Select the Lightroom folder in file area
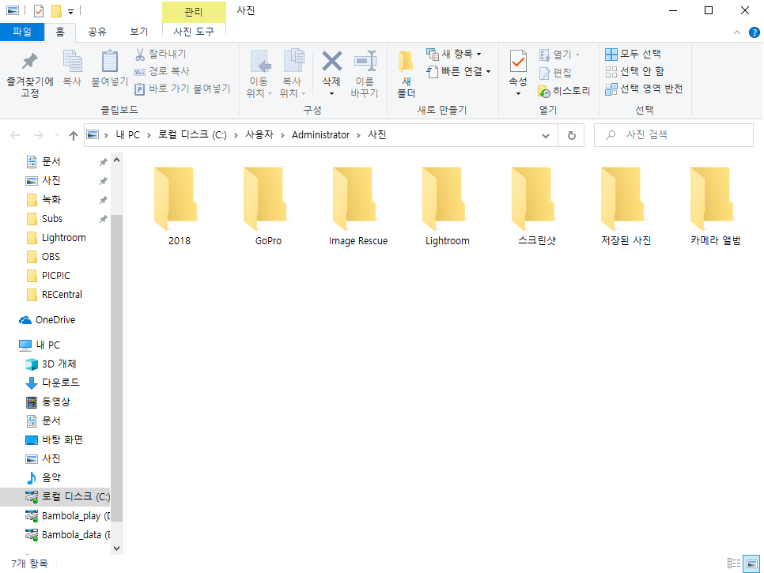 (x=448, y=205)
